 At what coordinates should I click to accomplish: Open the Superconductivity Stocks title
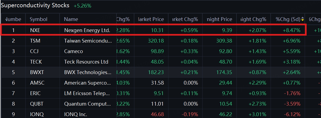(x=35, y=5)
